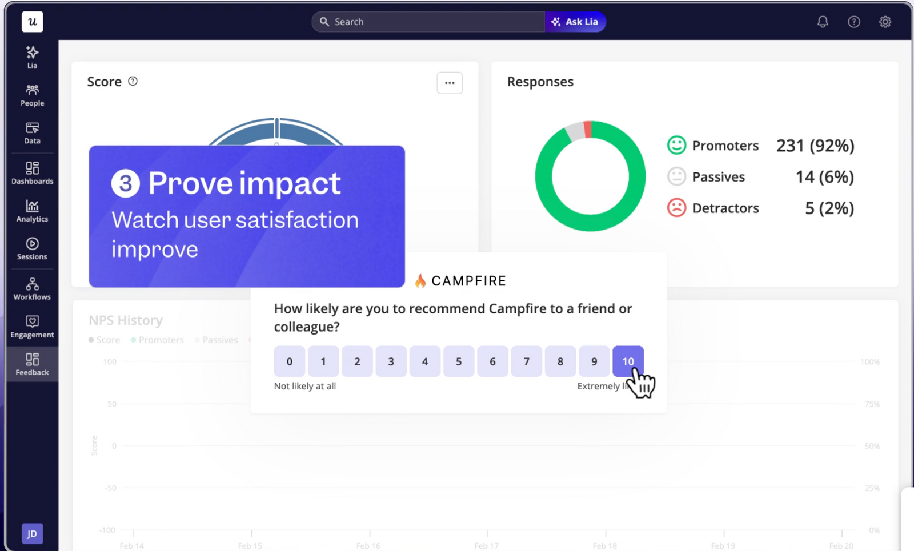This screenshot has width=914, height=551.
Task: Toggle Promoters legend in NPS History
Action: [157, 340]
